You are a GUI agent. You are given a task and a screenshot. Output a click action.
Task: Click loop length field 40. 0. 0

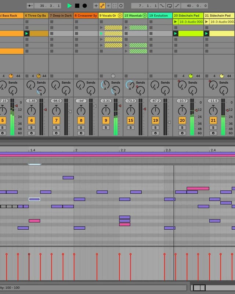[x=195, y=6]
